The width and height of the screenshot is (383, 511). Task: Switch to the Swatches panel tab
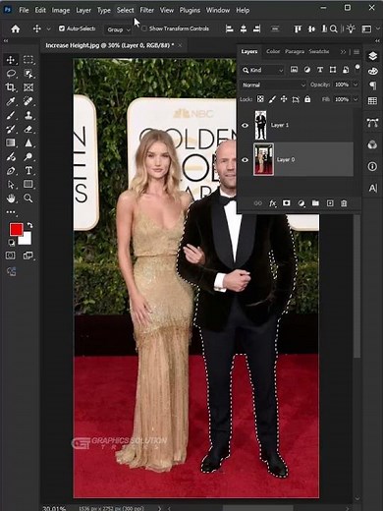(x=319, y=51)
